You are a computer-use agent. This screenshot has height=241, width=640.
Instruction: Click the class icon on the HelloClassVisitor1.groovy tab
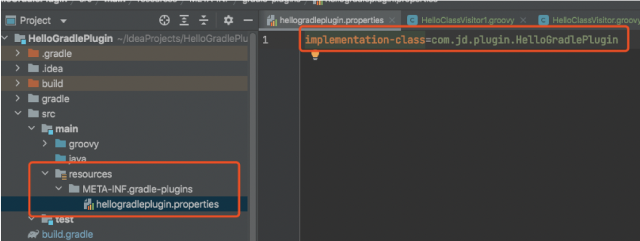point(412,20)
